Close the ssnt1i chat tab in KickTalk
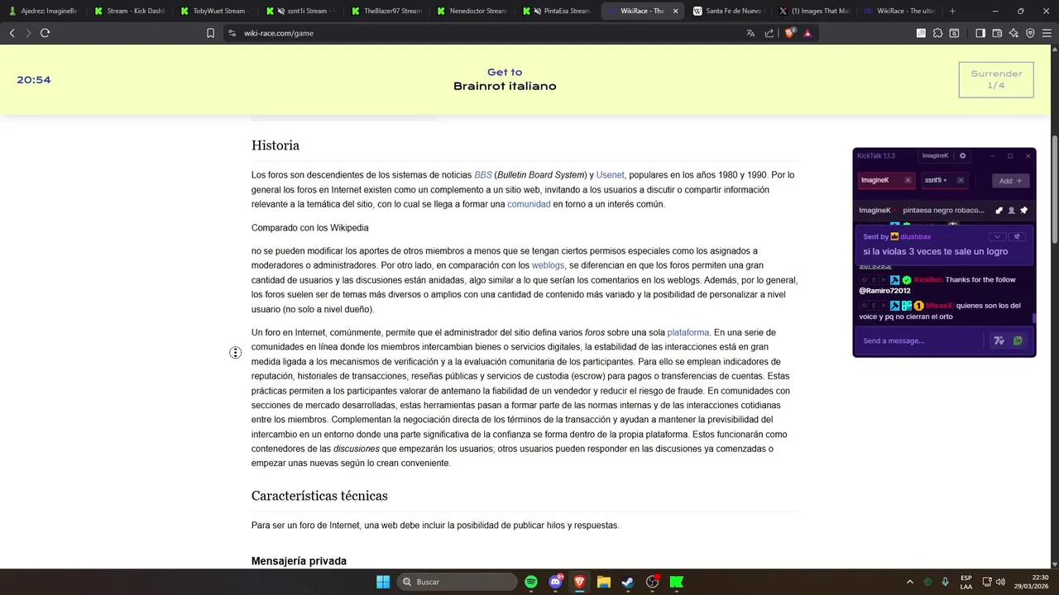 coord(960,180)
